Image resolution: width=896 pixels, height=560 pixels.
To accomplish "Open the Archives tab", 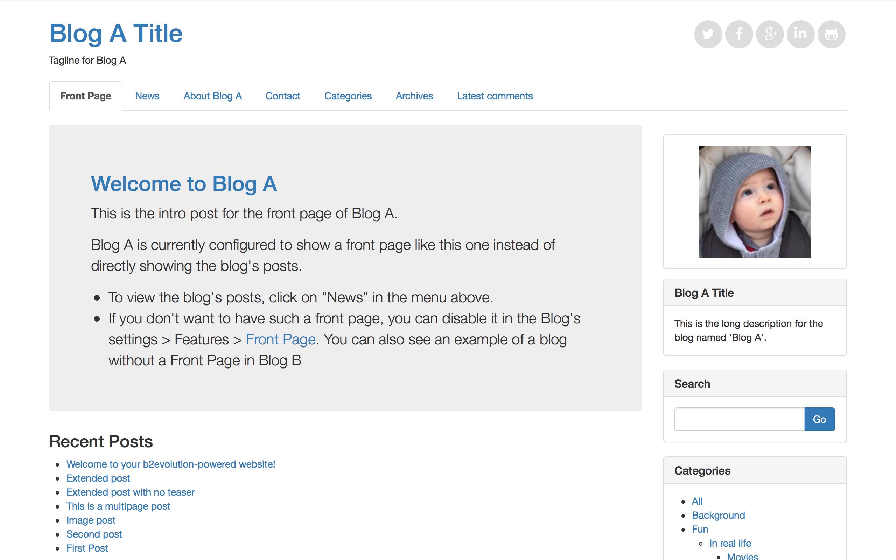I will [x=414, y=96].
